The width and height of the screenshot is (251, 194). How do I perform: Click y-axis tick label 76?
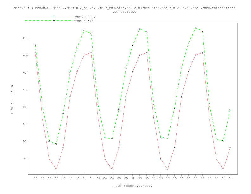tap(24, 73)
